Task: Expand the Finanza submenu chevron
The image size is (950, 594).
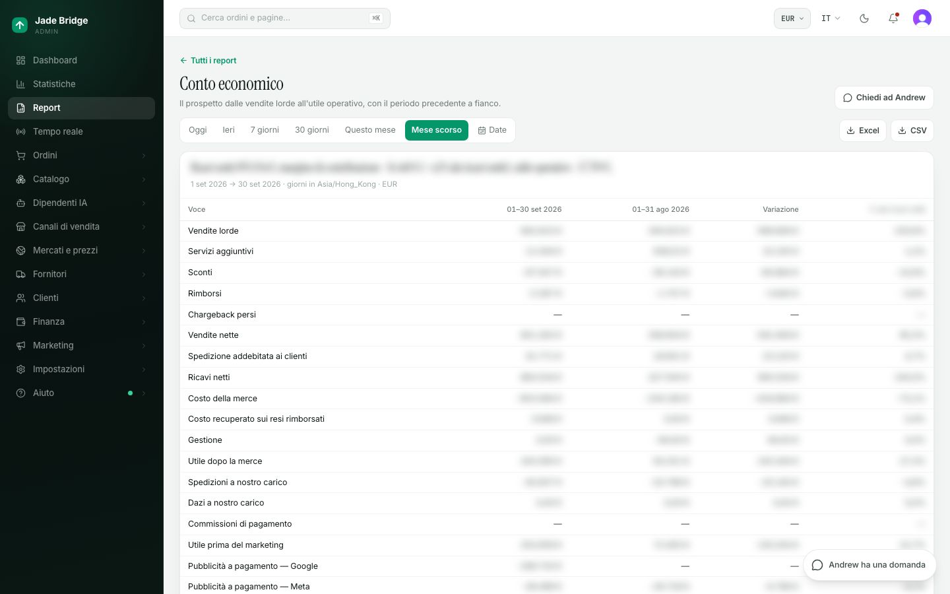Action: [x=144, y=322]
